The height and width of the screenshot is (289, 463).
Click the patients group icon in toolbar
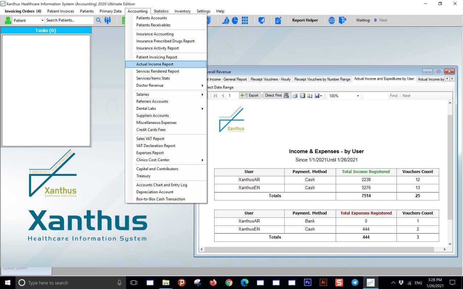107,20
